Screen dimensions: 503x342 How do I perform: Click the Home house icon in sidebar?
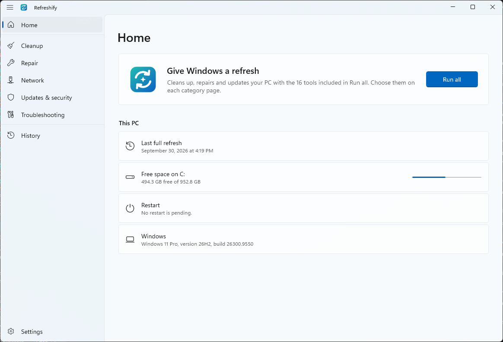[11, 25]
